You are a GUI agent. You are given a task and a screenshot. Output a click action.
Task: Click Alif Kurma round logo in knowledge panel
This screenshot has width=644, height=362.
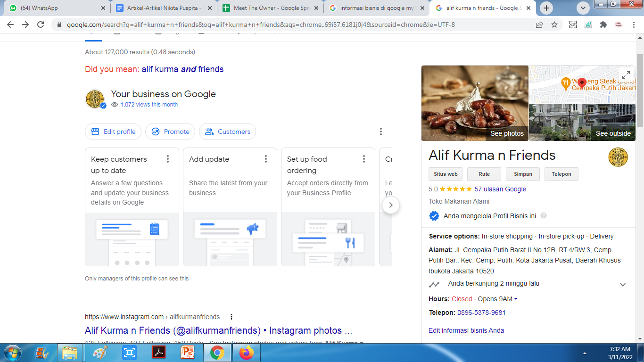coord(618,157)
